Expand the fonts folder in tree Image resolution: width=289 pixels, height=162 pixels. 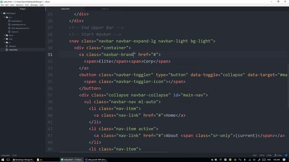pos(4,35)
